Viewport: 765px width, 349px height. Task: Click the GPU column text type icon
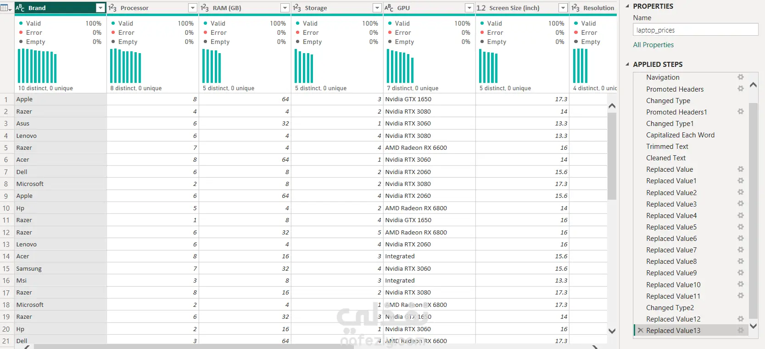[x=389, y=8]
